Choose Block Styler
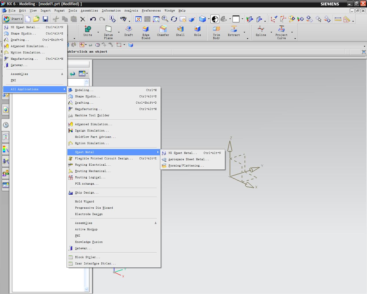 [x=114, y=257]
